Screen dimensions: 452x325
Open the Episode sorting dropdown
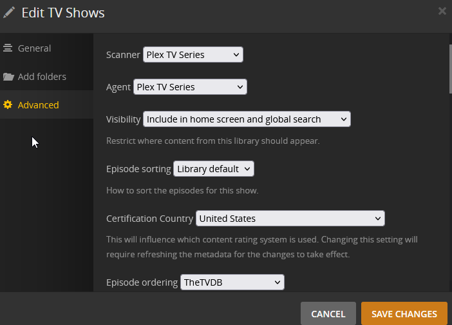point(214,168)
